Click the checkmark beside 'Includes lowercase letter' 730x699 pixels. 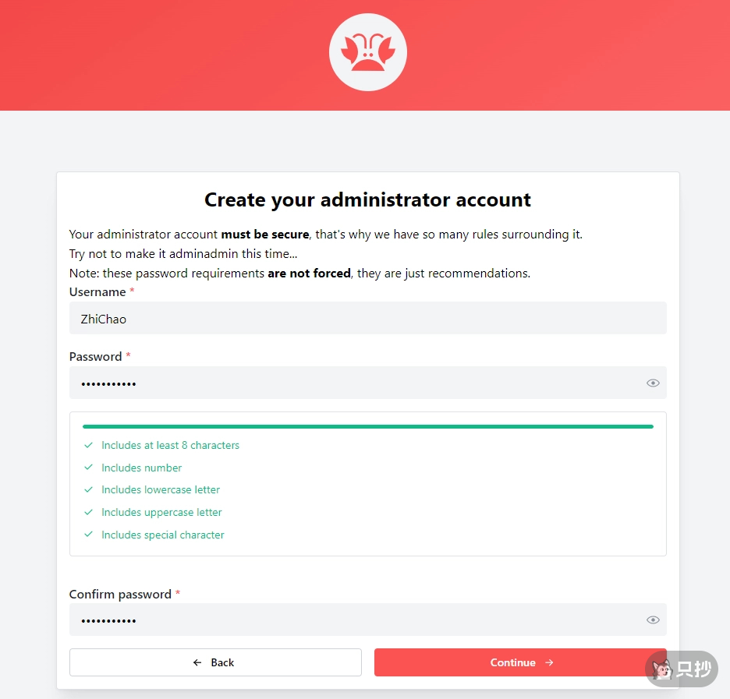point(88,490)
